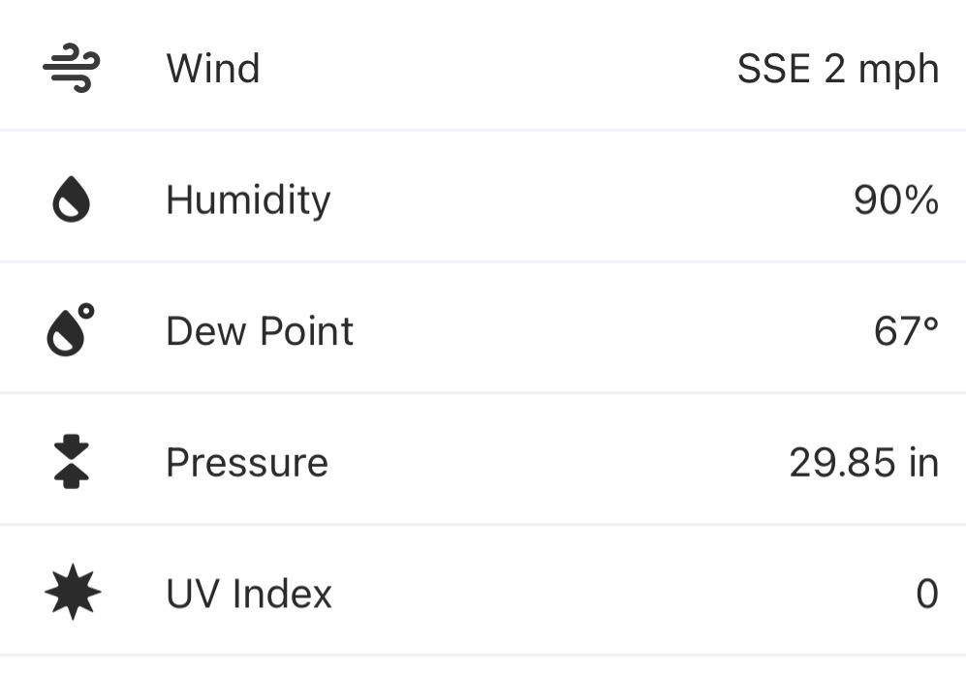Tap the UV index sun icon
The height and width of the screenshot is (675, 966).
pyautogui.click(x=73, y=593)
